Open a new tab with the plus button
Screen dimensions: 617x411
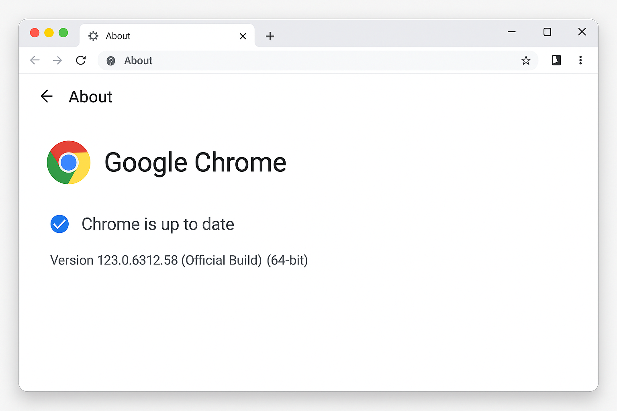click(270, 36)
